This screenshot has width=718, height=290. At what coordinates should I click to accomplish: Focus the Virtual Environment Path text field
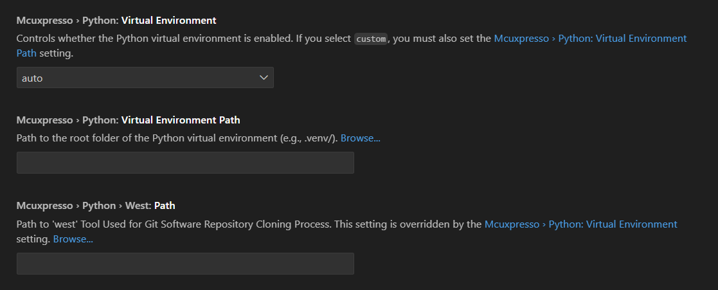(x=185, y=163)
